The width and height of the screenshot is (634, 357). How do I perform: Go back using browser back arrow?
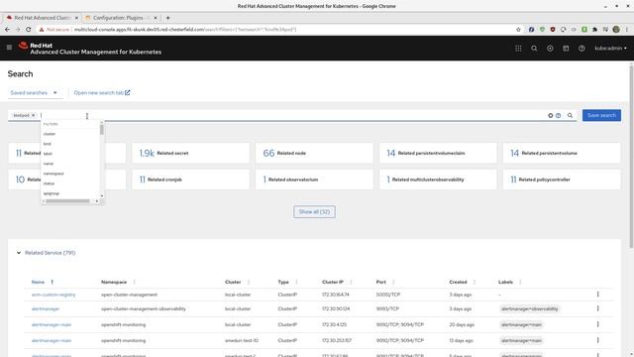[x=7, y=29]
